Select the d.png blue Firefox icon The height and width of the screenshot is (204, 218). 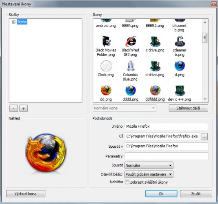point(180,66)
